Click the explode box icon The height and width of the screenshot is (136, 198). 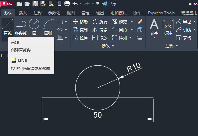pos(140,30)
